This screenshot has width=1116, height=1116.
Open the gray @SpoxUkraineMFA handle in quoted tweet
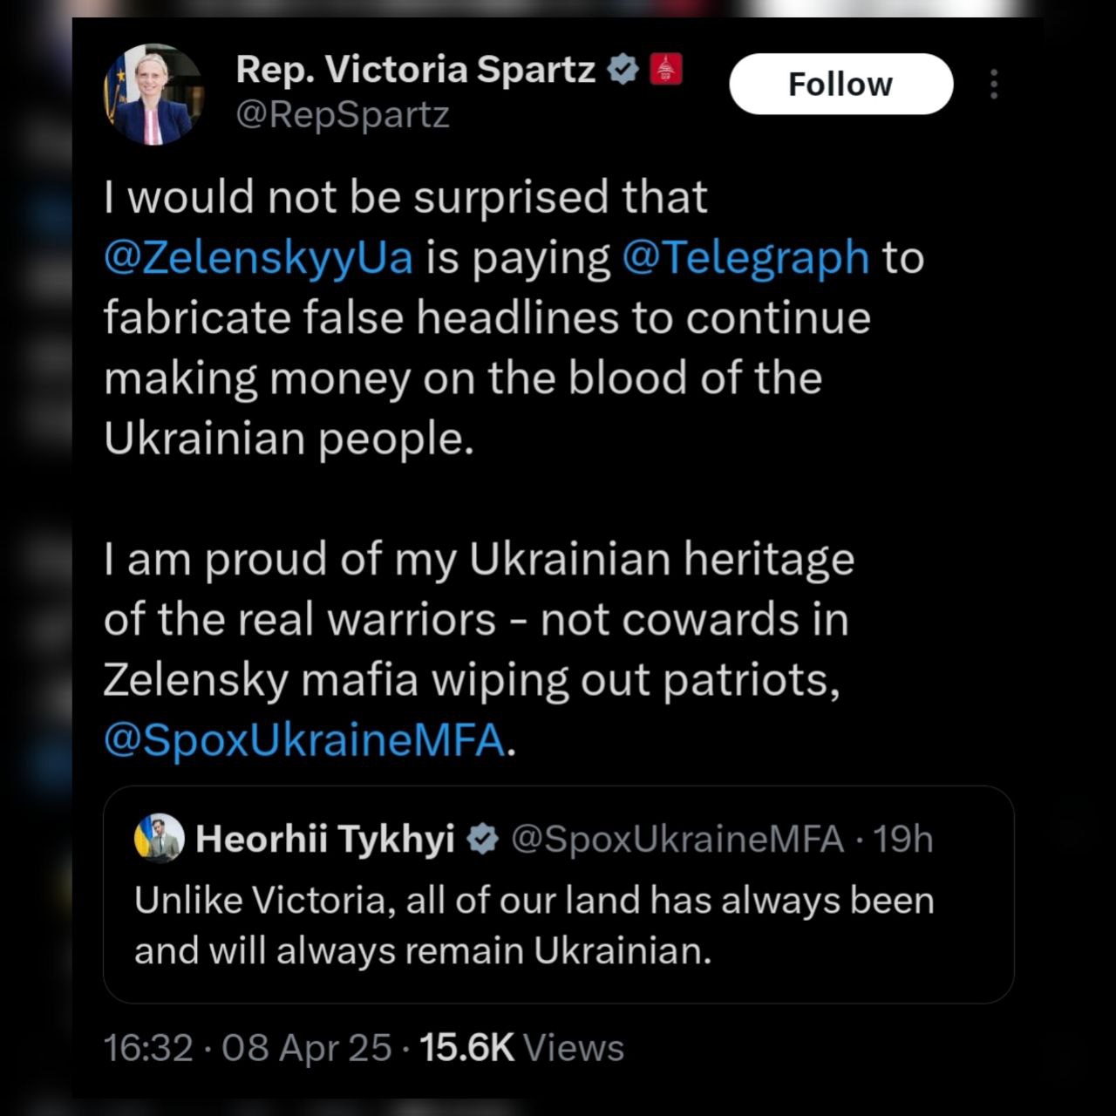tap(677, 839)
